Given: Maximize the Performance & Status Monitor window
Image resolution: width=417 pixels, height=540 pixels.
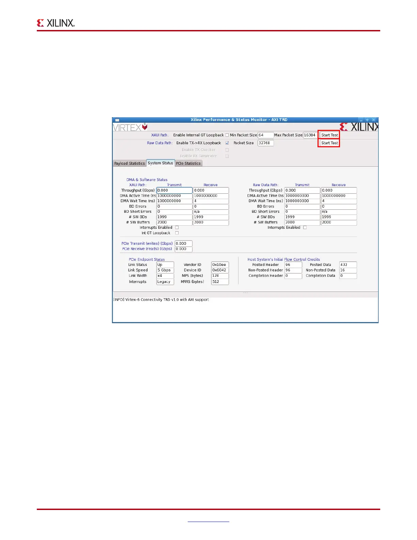Looking at the screenshot, I should point(367,120).
